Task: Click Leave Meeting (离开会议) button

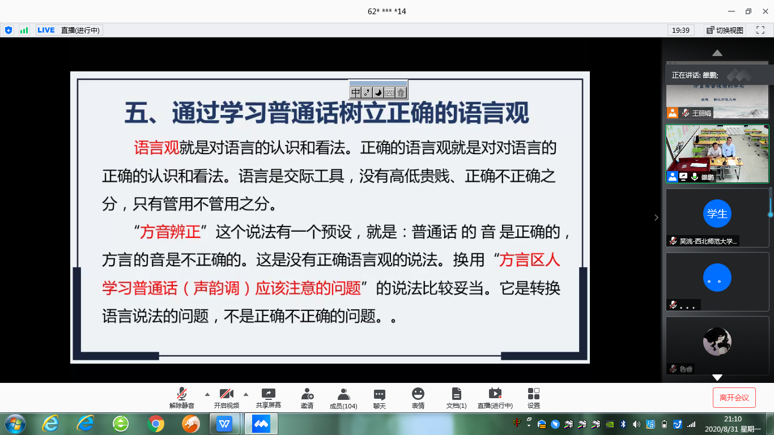Action: point(734,398)
